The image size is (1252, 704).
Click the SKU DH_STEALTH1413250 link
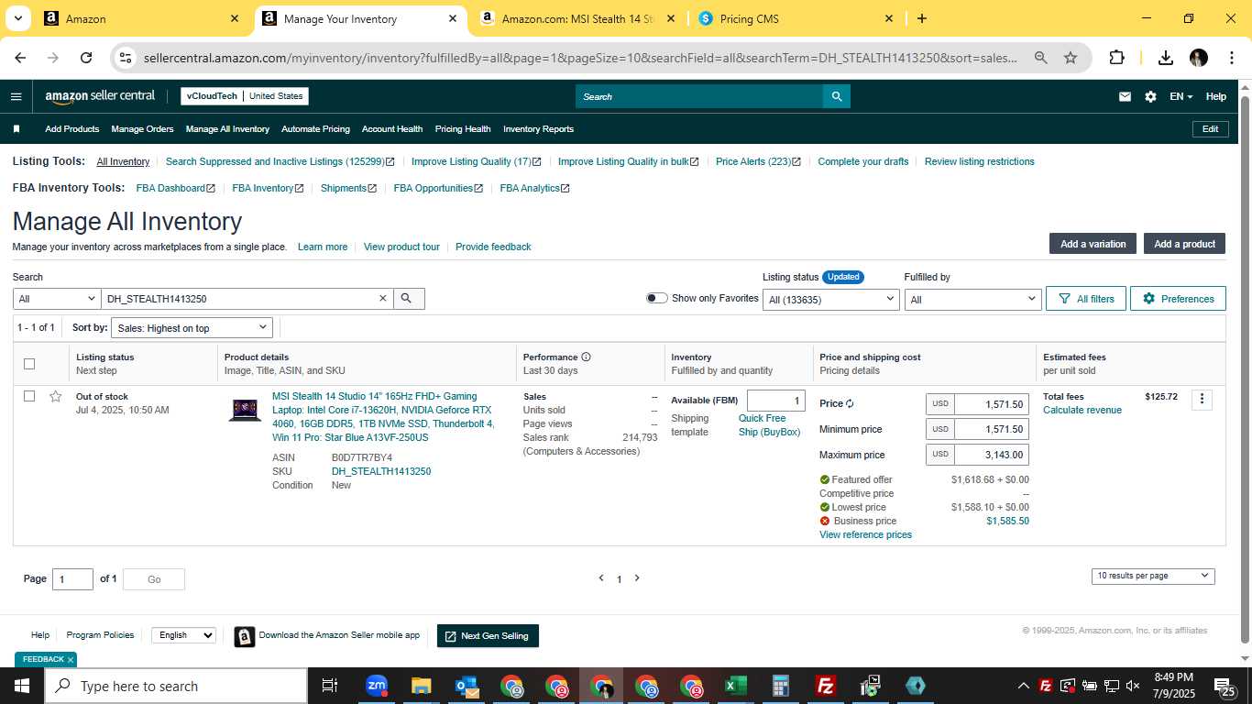coord(381,471)
